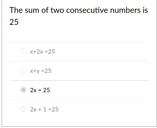Click the word of in the question
Viewport: 157px width, 128px height.
(45, 10)
